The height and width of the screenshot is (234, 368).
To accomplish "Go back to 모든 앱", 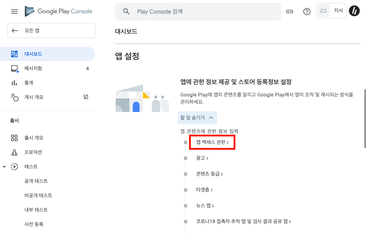I will pos(51,31).
